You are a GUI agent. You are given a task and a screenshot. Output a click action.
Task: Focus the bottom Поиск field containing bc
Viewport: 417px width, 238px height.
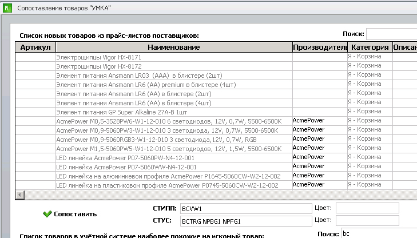pos(379,233)
